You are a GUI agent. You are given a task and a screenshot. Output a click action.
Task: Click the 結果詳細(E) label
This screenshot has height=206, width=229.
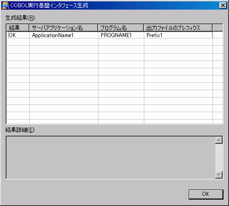[20, 130]
